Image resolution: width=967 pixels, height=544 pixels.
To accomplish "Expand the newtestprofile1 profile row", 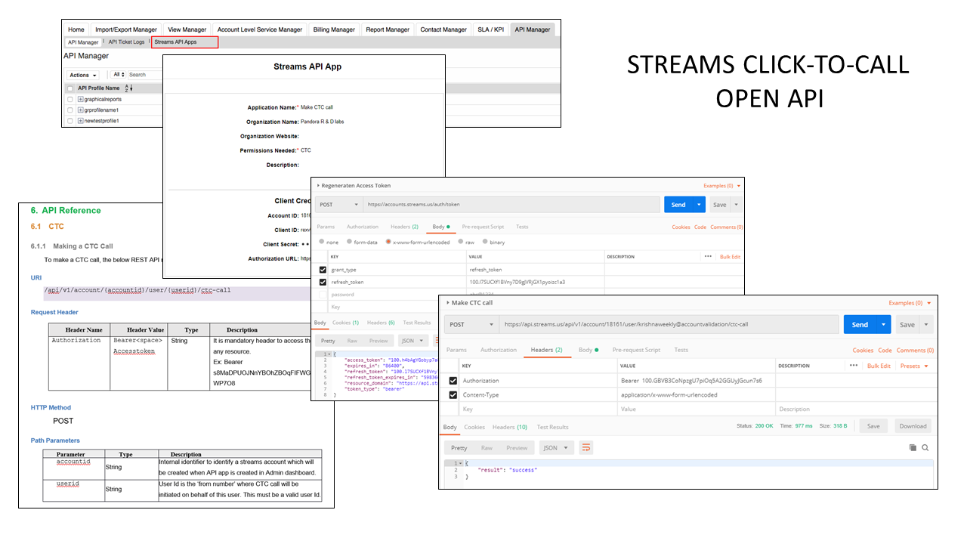I will (81, 121).
